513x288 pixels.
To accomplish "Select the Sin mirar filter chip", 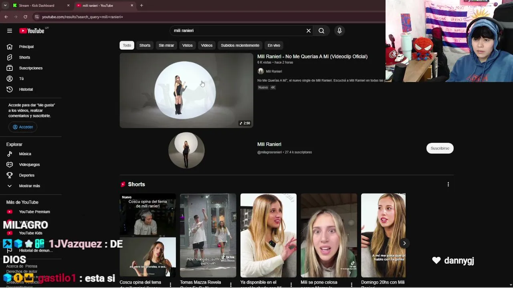I will click(166, 45).
